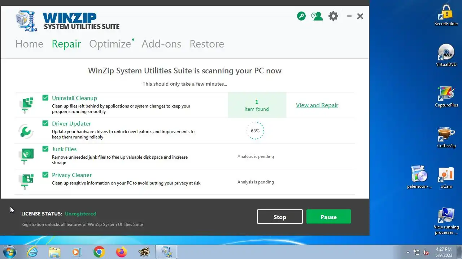The image size is (462, 259).
Task: Click the Privacy Cleaner row icon
Action: 26,181
